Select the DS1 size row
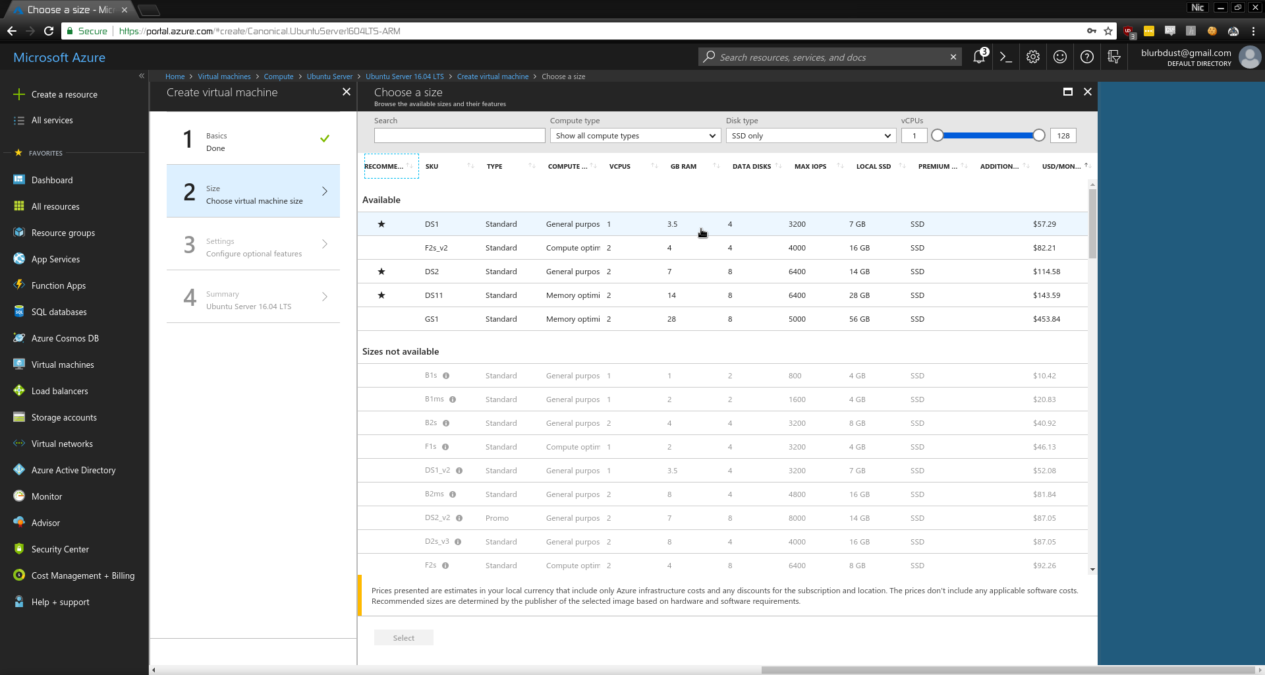 click(723, 224)
